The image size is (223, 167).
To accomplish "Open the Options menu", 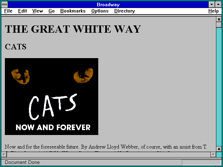I will pos(100,11).
